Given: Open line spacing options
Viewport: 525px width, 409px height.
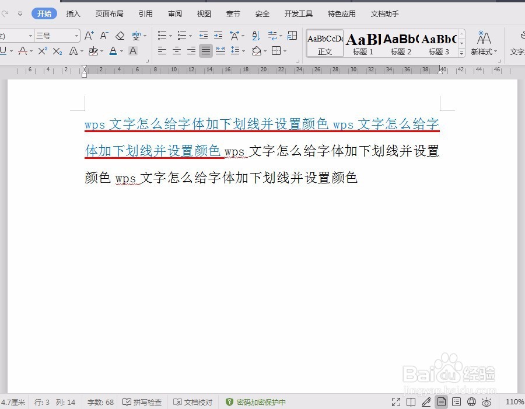Looking at the screenshot, I should [x=236, y=51].
